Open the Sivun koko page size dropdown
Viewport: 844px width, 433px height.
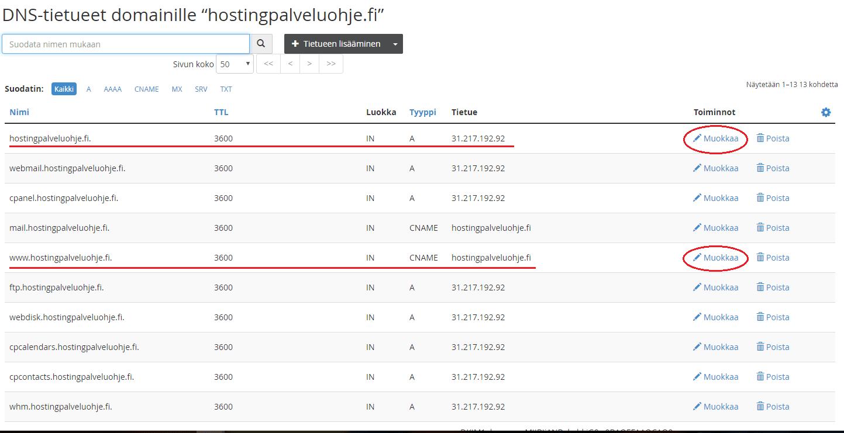(x=235, y=64)
